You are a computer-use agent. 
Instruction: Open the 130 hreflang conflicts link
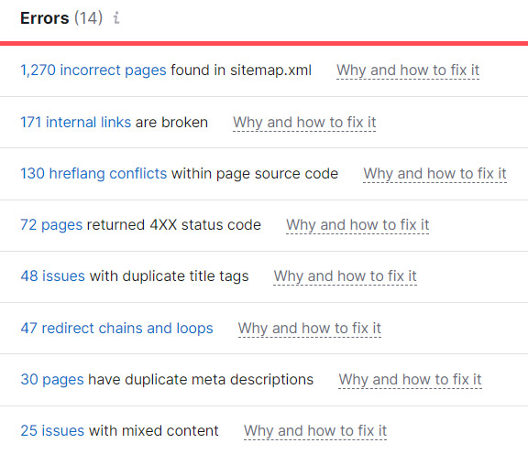[x=93, y=174]
